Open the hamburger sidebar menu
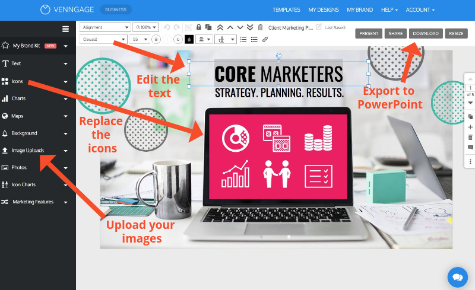Viewport: 475px width, 290px height. click(65, 29)
